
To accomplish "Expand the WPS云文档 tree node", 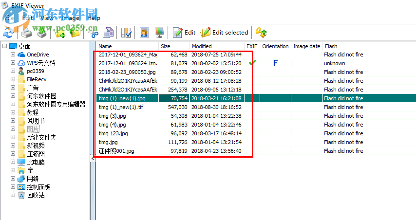I will [13, 63].
